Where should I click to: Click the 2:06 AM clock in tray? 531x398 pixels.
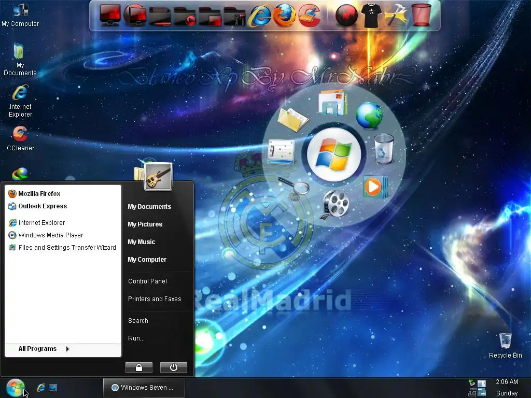507,382
